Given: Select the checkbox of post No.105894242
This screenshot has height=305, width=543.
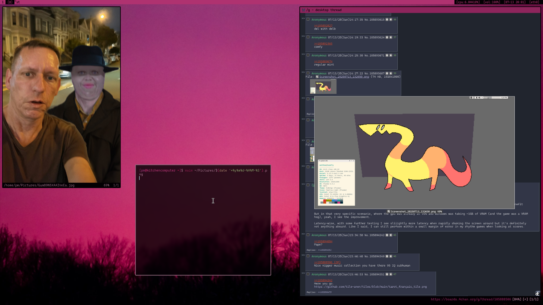Looking at the screenshot, I should (x=308, y=235).
